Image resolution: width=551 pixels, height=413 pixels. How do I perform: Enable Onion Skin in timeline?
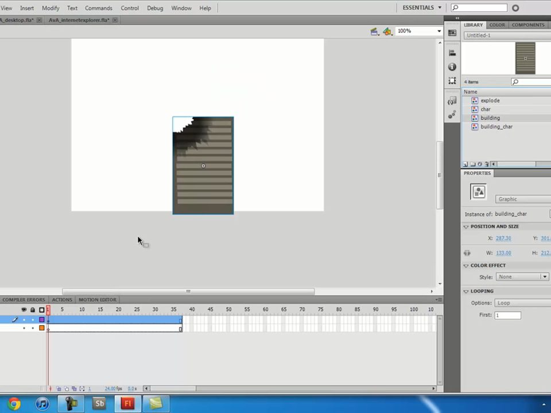pyautogui.click(x=59, y=389)
